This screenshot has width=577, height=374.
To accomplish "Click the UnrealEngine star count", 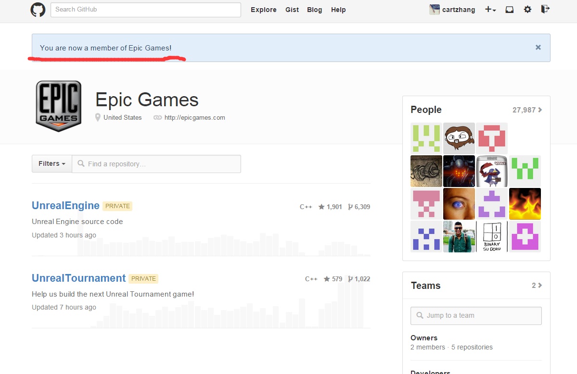I will (x=330, y=207).
